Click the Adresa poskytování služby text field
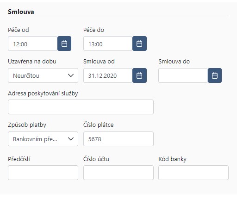This screenshot has height=200, width=237. 81,107
